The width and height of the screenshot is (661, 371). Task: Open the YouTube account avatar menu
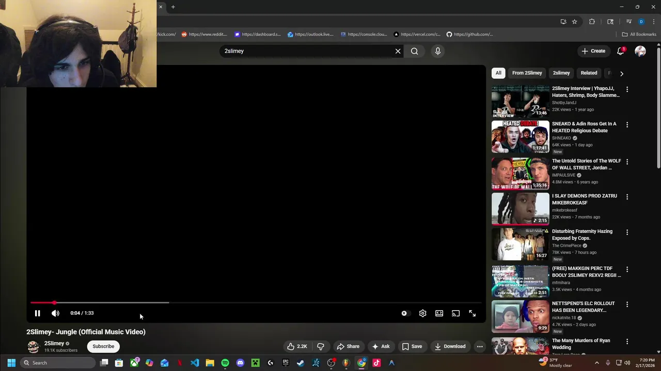point(640,51)
